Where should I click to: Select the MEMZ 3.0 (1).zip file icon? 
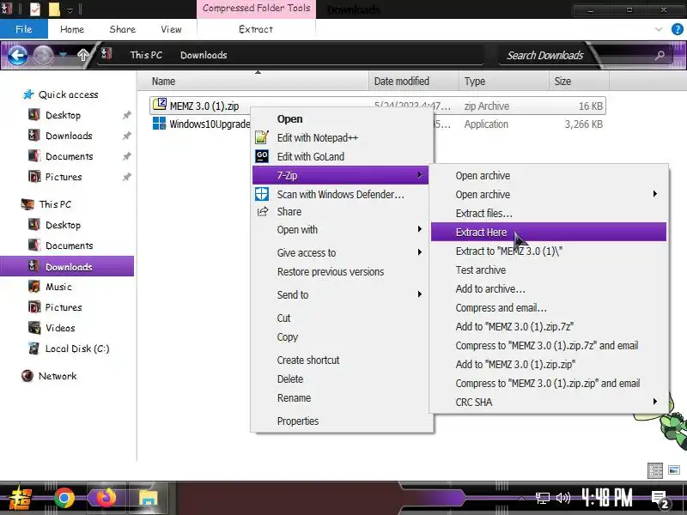[x=160, y=105]
